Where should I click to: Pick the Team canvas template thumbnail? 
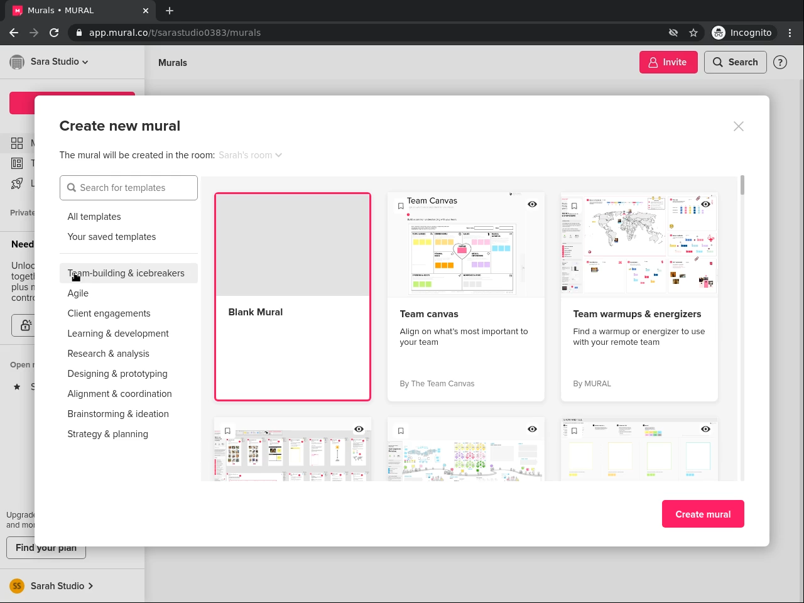[466, 244]
